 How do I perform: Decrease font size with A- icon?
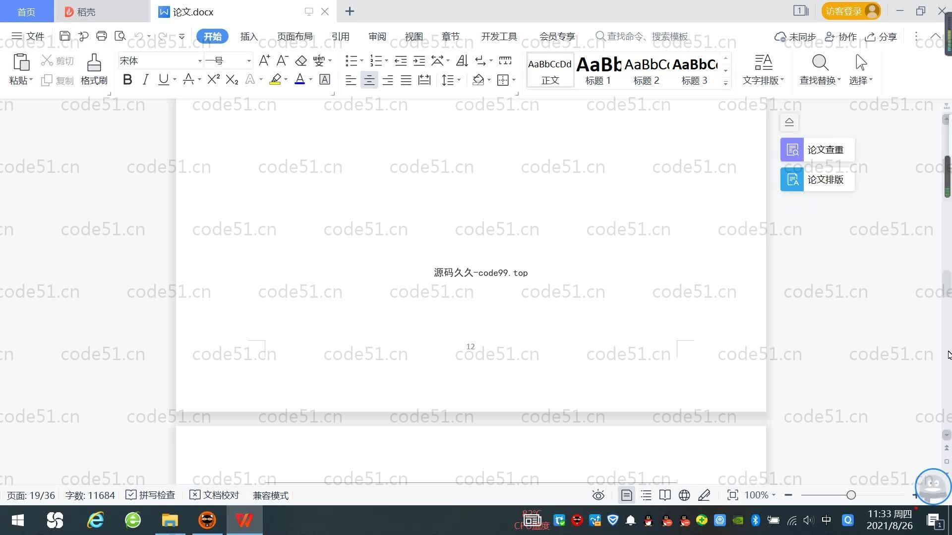point(282,60)
